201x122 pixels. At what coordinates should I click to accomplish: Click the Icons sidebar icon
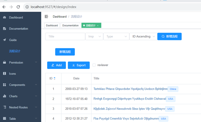click(x=5, y=73)
